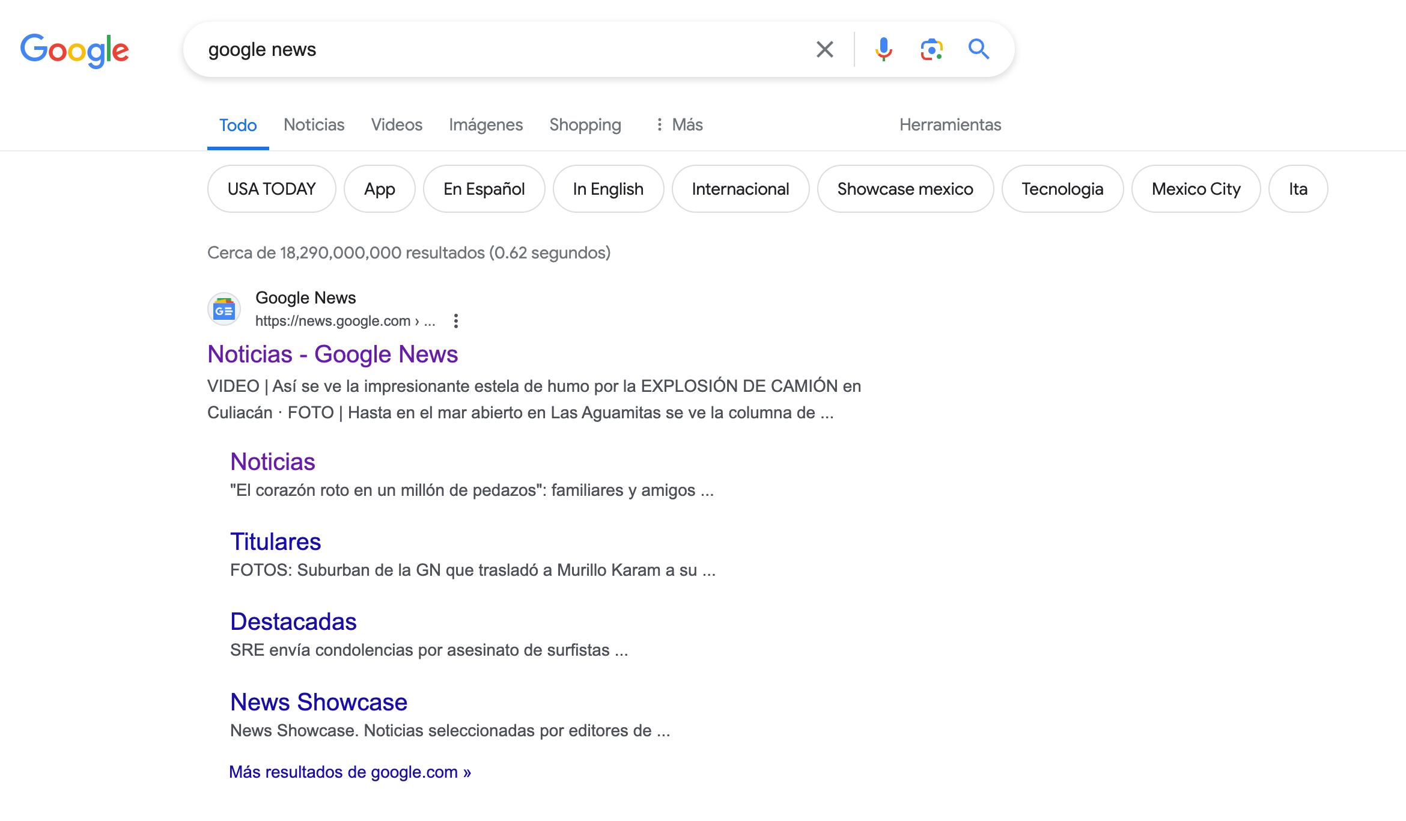The image size is (1406, 821).
Task: Expand the Más tabs menu
Action: (679, 125)
